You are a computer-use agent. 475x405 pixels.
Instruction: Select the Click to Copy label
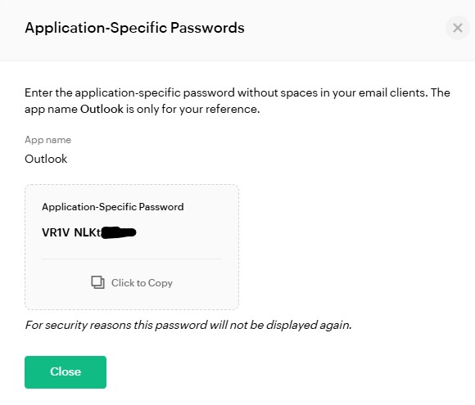(142, 283)
